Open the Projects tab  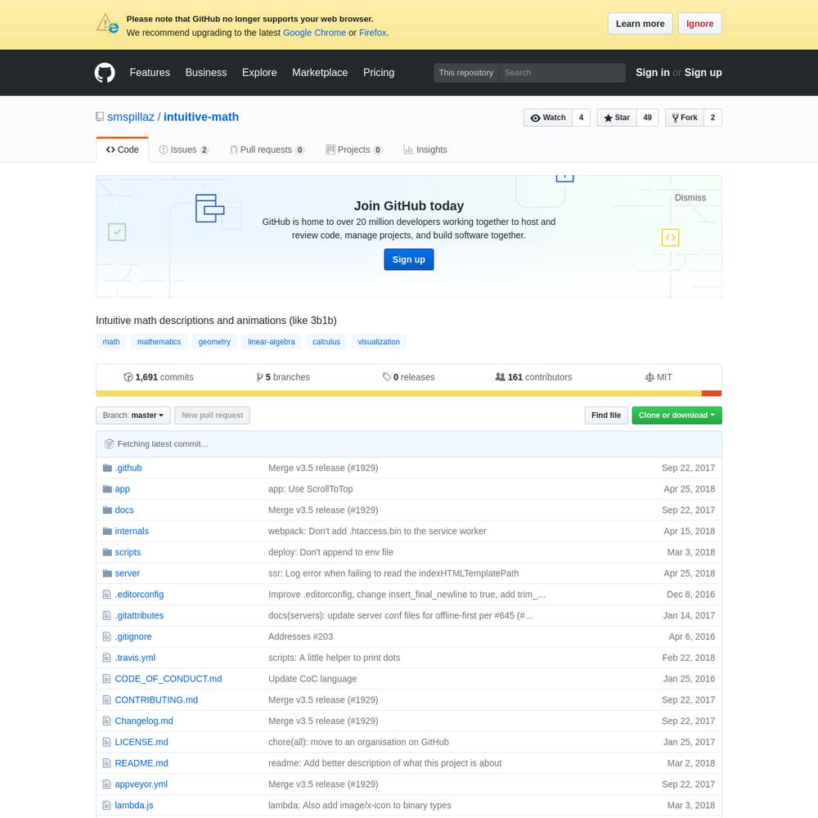pyautogui.click(x=353, y=150)
